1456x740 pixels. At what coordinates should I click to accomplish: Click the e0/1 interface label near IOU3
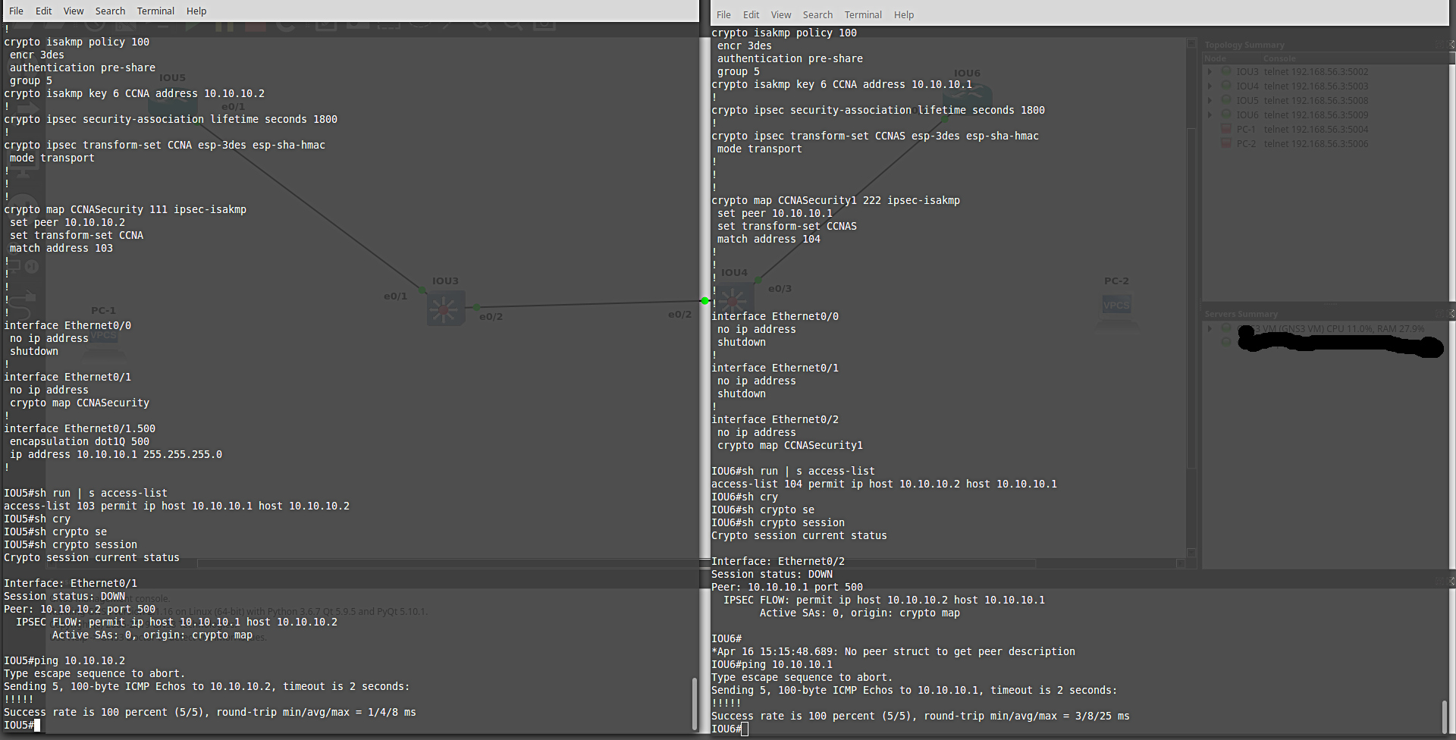click(395, 296)
